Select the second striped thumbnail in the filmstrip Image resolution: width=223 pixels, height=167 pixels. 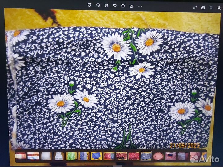click(x=33, y=156)
